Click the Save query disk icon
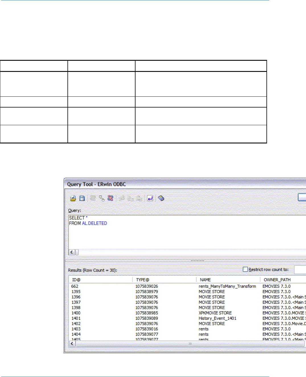 coord(82,198)
